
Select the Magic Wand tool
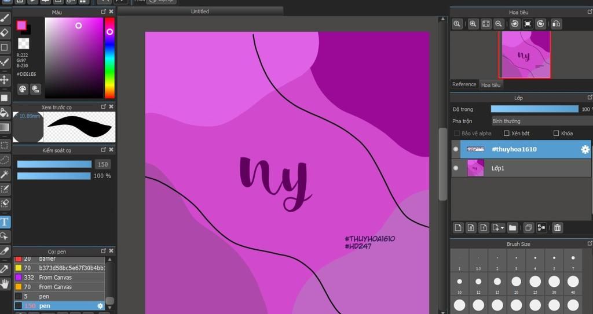(5, 175)
